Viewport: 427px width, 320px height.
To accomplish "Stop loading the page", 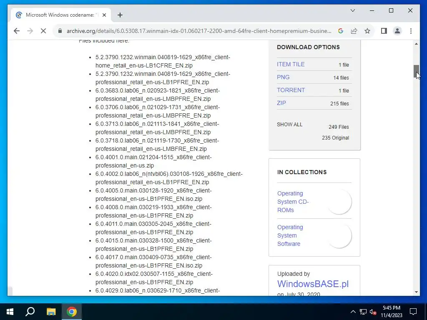I will 43,31.
